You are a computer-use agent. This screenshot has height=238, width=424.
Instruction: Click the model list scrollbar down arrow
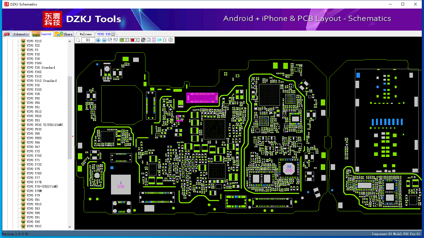point(70,227)
